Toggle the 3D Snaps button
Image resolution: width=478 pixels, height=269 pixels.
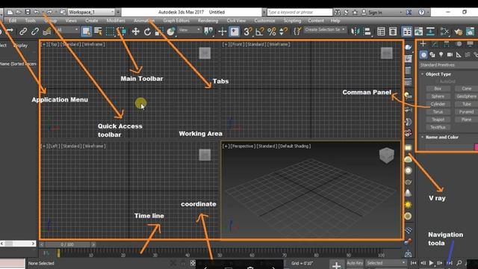(x=247, y=31)
